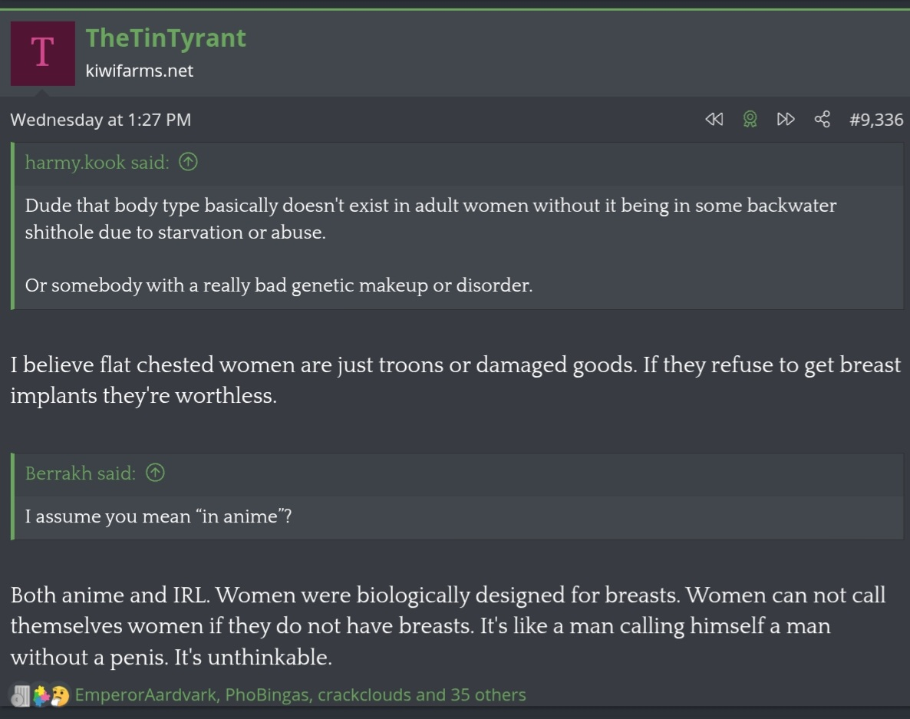Go to harmy.kook's quoted post arrow
The image size is (910, 719).
click(x=188, y=161)
